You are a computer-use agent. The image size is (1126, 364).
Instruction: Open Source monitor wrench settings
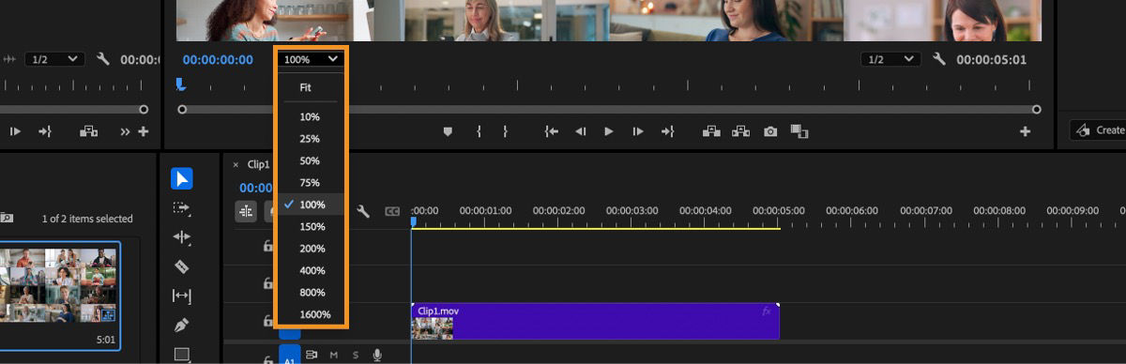[103, 59]
